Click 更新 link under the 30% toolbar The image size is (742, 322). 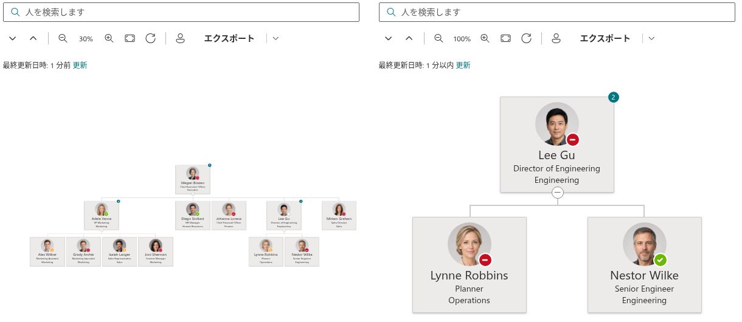click(80, 65)
